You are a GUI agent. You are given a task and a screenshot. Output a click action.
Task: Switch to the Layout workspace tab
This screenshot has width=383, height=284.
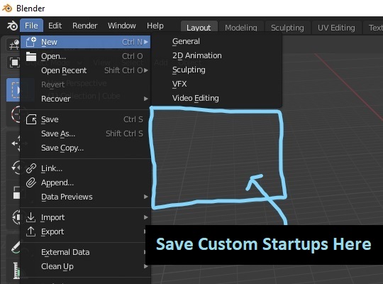coord(199,28)
